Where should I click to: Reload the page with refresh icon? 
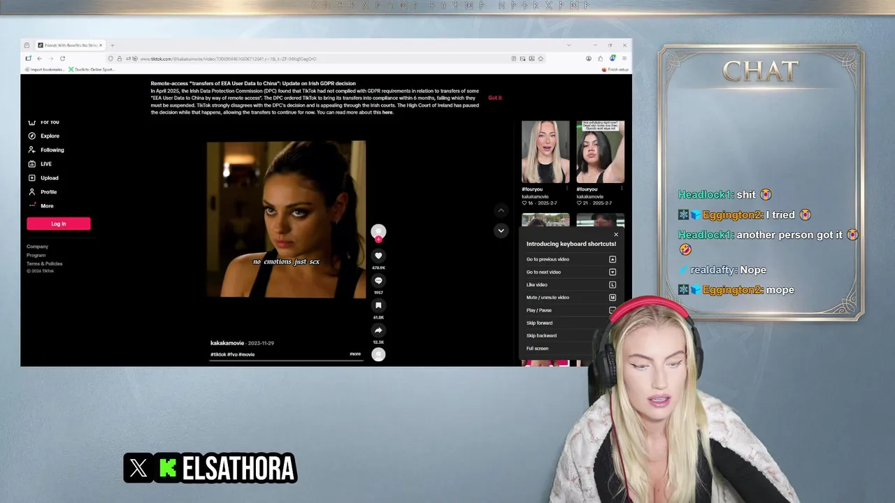pyautogui.click(x=62, y=59)
